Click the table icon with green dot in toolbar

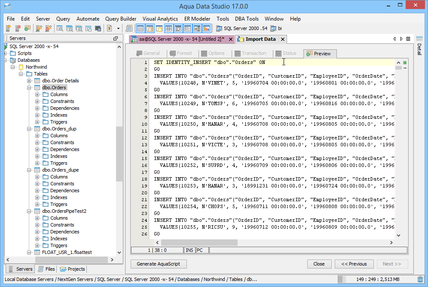click(28, 28)
